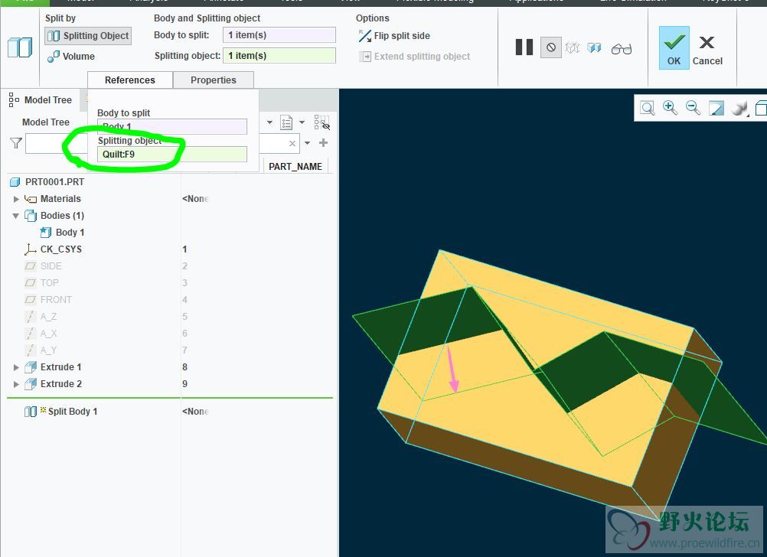Image resolution: width=767 pixels, height=557 pixels.
Task: Select Volume split method
Action: (x=71, y=57)
